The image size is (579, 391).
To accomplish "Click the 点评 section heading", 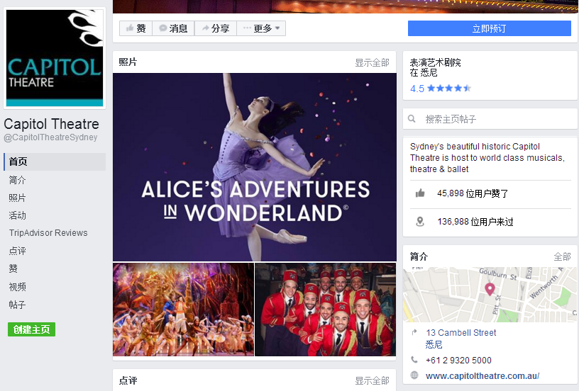I will pos(128,380).
